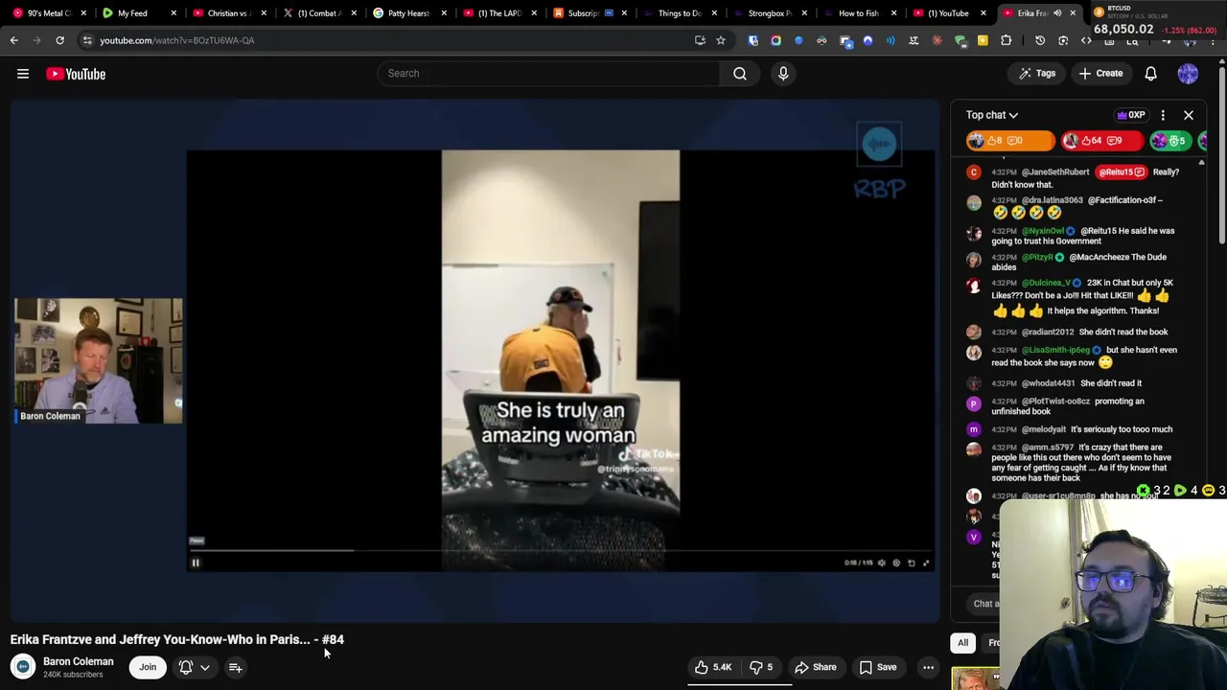Open the Tags extension button
Screen dimensions: 1227x690
[1036, 74]
